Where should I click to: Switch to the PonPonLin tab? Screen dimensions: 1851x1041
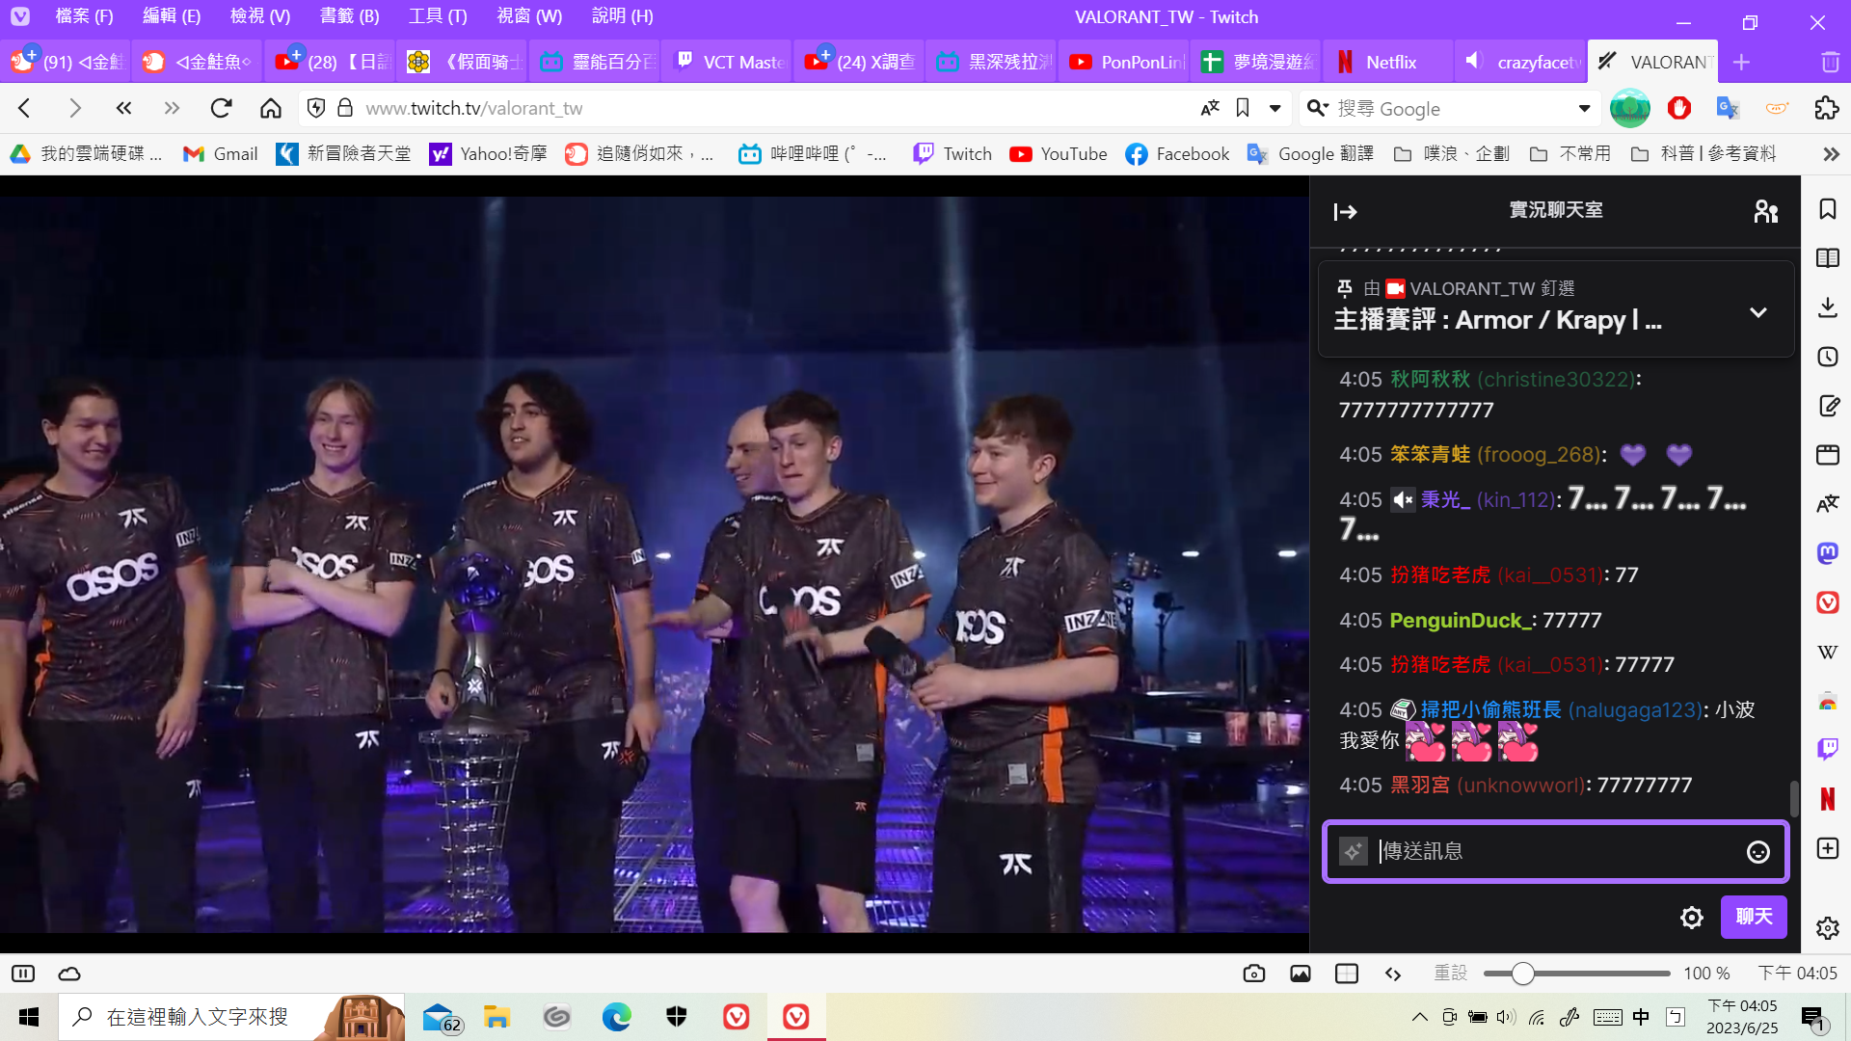tap(1124, 62)
